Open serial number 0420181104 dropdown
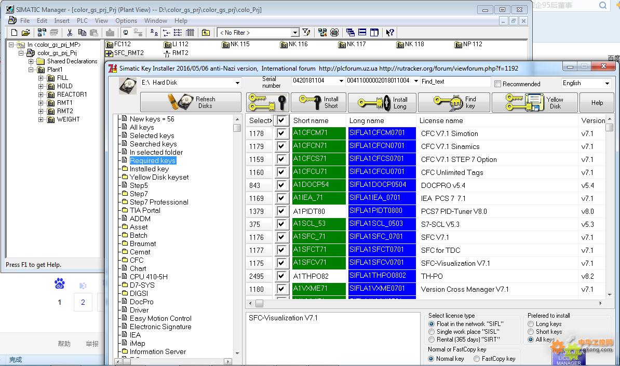The height and width of the screenshot is (366, 620). (x=341, y=80)
